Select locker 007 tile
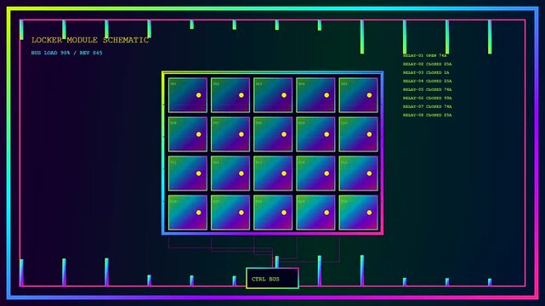This screenshot has height=306, width=545. 230,134
